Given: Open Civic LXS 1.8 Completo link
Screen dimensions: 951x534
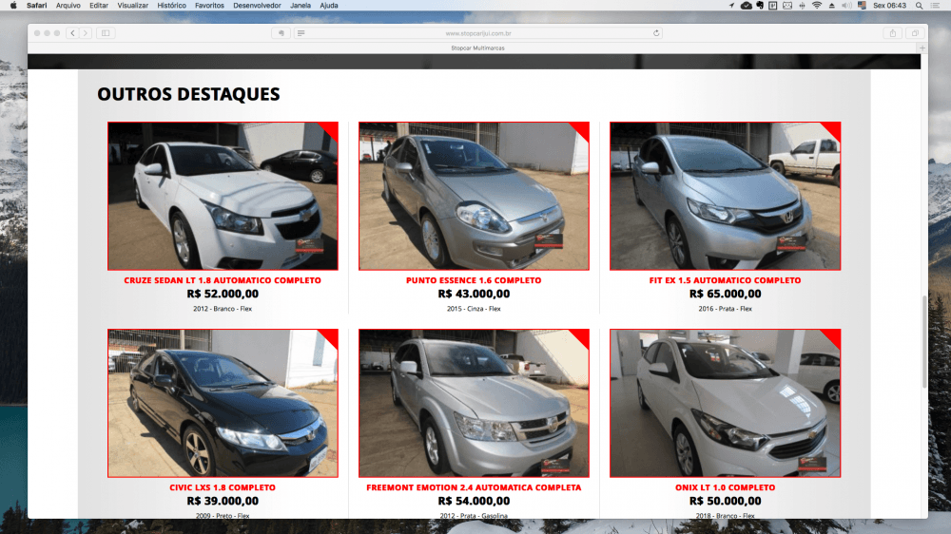Looking at the screenshot, I should coord(223,488).
